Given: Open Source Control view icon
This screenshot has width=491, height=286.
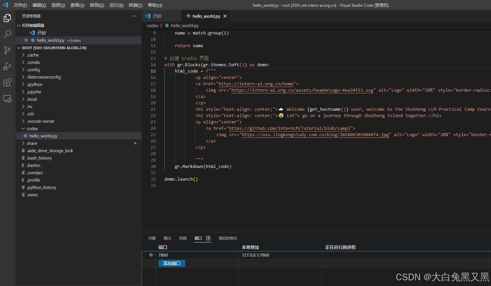Looking at the screenshot, I should point(7,50).
